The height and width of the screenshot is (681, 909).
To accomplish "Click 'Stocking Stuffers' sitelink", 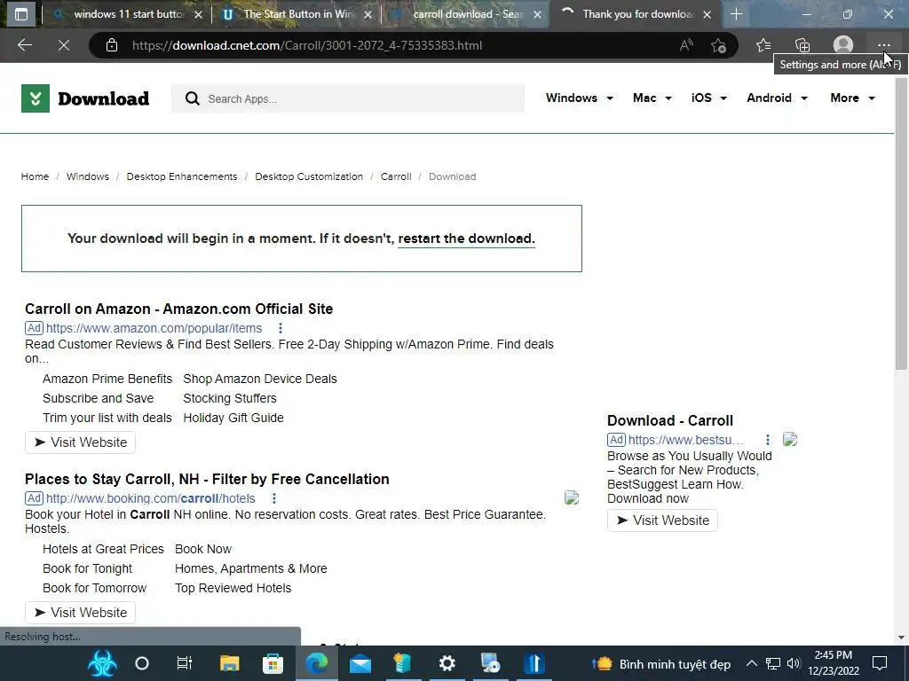I will pos(230,398).
